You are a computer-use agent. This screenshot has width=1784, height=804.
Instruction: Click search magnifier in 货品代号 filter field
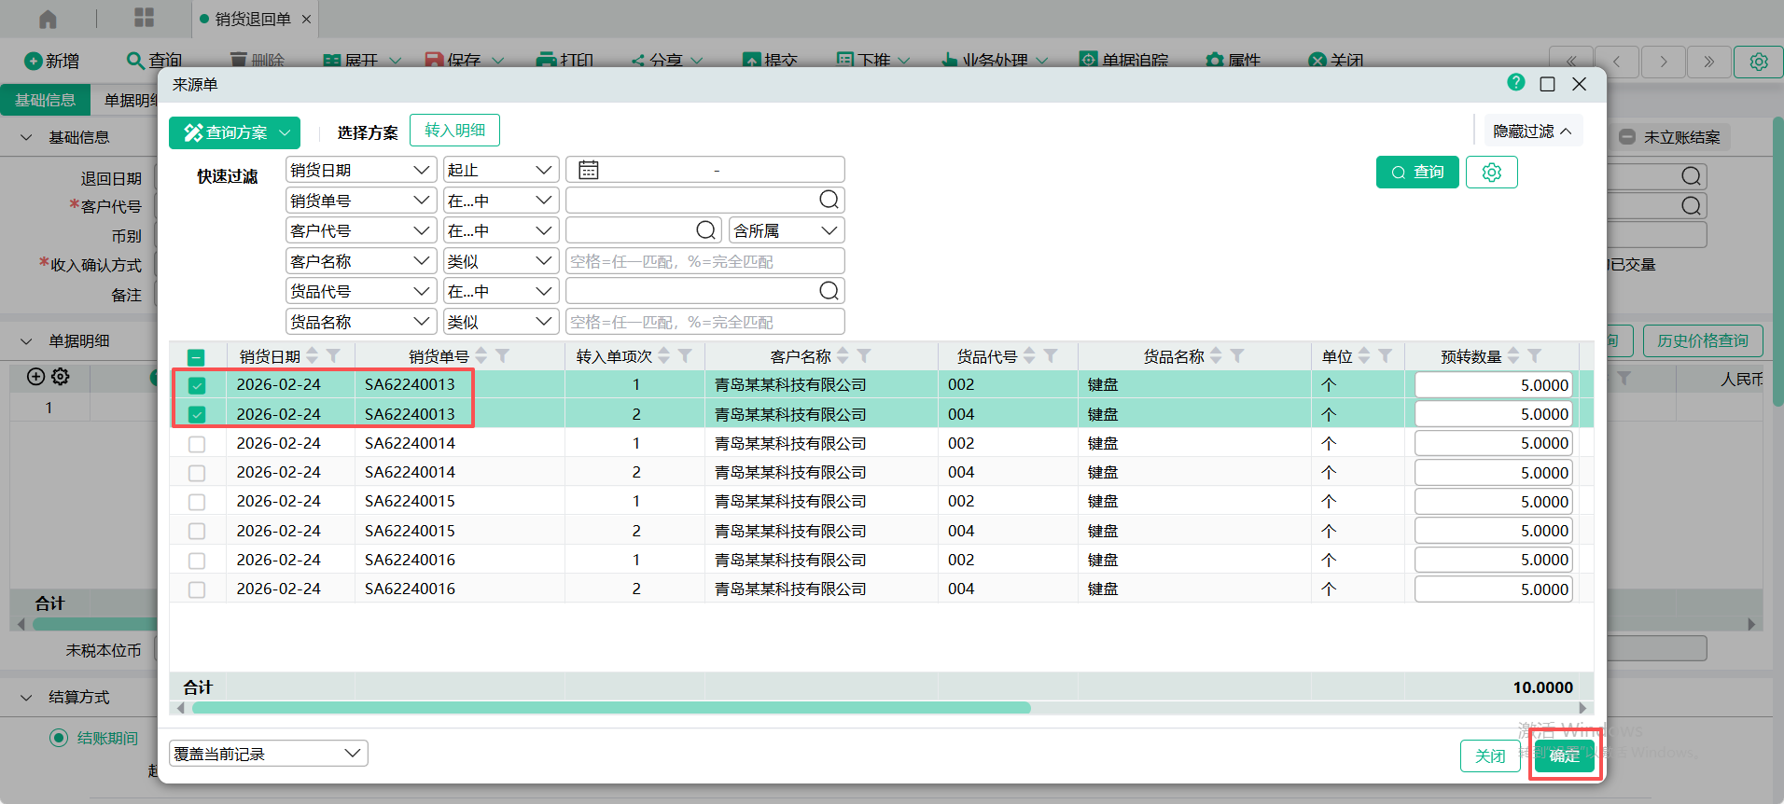click(x=829, y=291)
